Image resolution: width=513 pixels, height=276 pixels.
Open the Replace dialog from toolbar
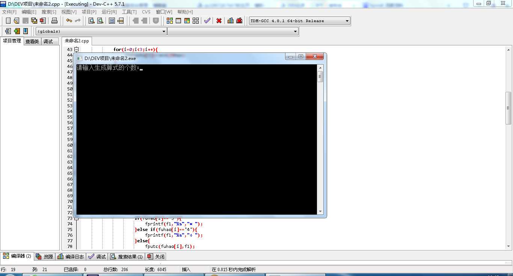100,21
